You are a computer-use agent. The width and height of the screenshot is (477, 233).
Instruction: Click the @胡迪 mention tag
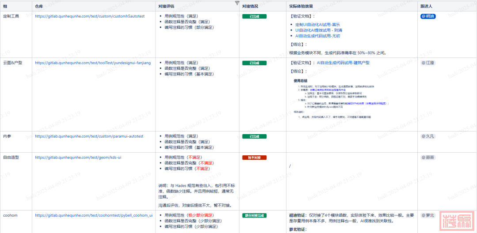coord(428,16)
